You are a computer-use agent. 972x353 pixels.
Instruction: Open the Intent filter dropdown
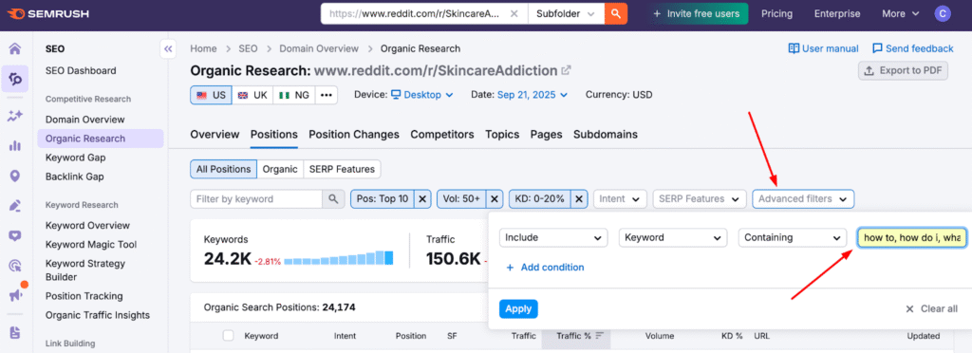click(620, 198)
